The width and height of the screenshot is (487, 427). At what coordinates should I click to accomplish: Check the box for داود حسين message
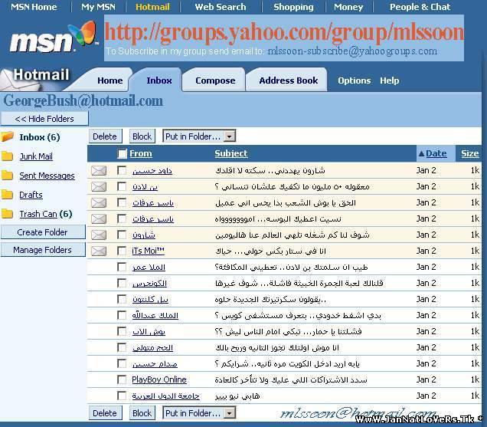[x=122, y=170]
